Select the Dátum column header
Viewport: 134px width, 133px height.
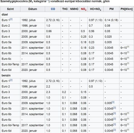pos(33,9)
